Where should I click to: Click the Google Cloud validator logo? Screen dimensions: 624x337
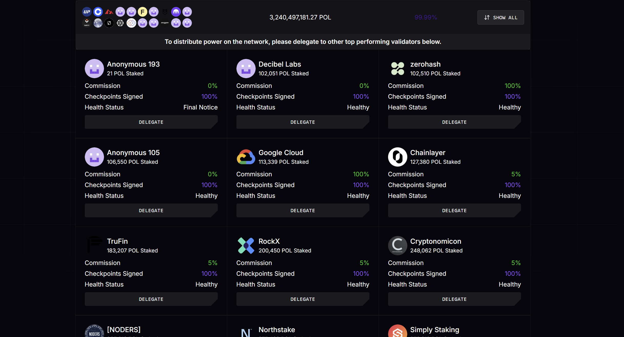246,157
